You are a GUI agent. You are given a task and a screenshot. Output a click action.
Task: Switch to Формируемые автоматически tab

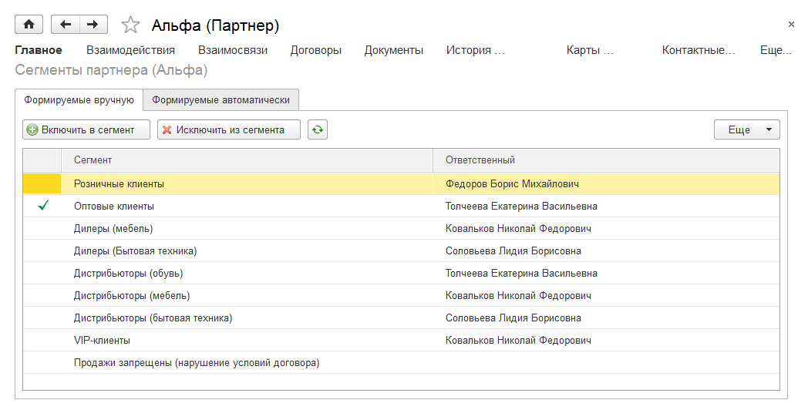(x=221, y=99)
